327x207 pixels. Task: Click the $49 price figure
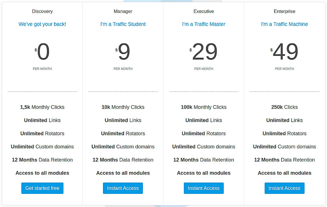click(285, 51)
